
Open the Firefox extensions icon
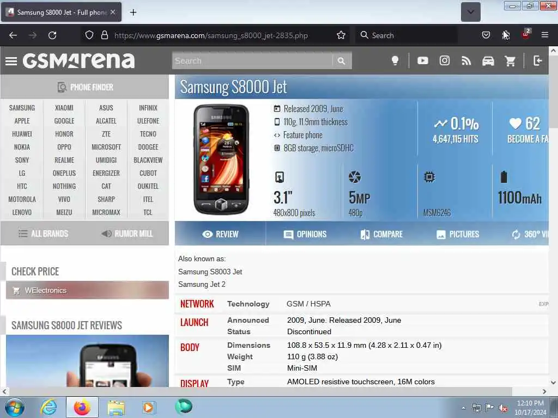pos(505,35)
